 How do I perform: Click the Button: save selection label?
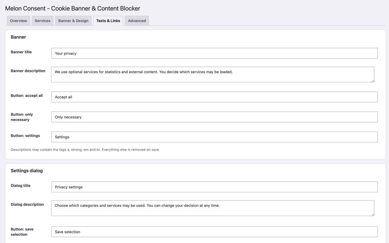tap(22, 232)
